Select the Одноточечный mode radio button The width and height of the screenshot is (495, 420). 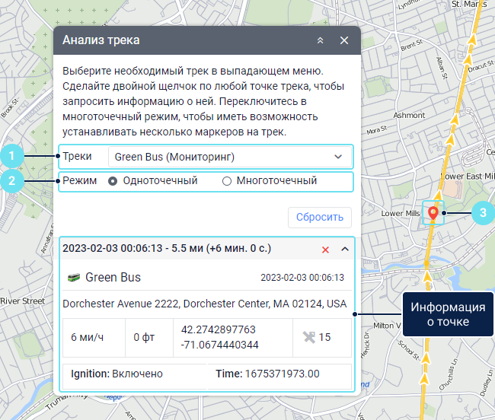pyautogui.click(x=113, y=181)
